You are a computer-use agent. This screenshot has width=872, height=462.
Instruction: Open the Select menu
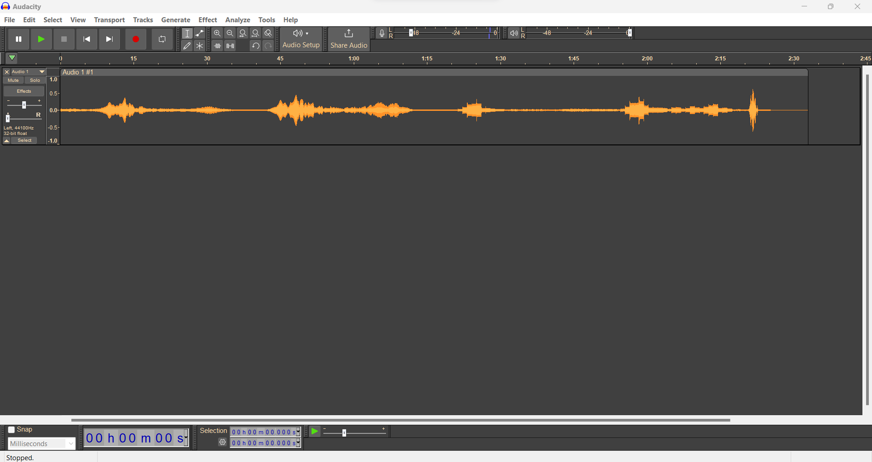coord(53,20)
